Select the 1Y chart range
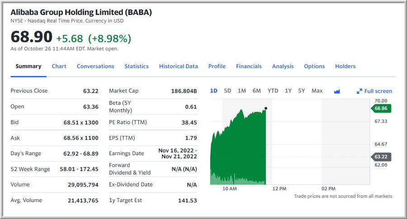 (x=288, y=91)
